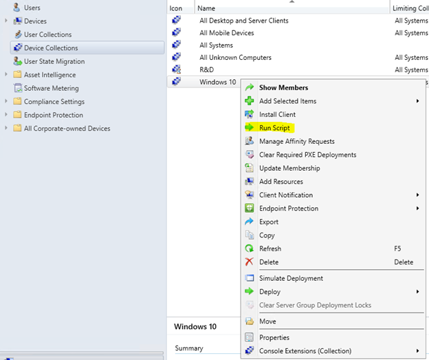The width and height of the screenshot is (429, 360).
Task: Expand the Asset Intelligence node
Action: pyautogui.click(x=6, y=74)
